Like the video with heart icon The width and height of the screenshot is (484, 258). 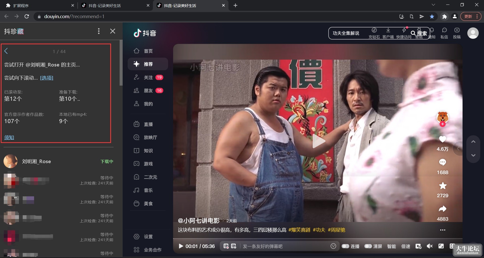click(x=442, y=139)
